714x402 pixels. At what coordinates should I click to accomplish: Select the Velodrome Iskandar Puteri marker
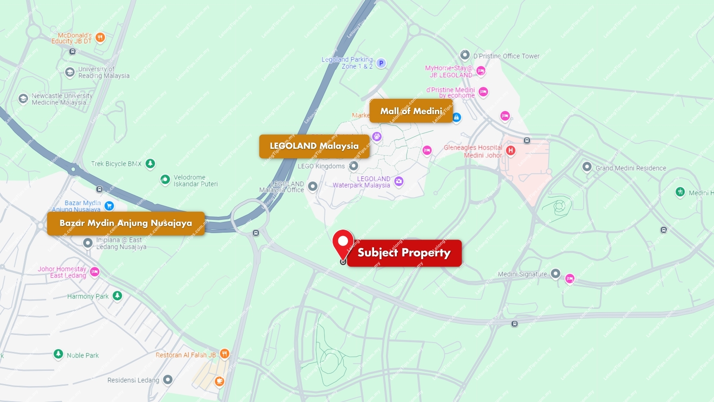pos(165,180)
